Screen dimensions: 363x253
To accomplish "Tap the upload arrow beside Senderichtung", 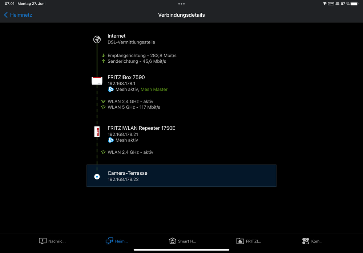I will point(103,62).
